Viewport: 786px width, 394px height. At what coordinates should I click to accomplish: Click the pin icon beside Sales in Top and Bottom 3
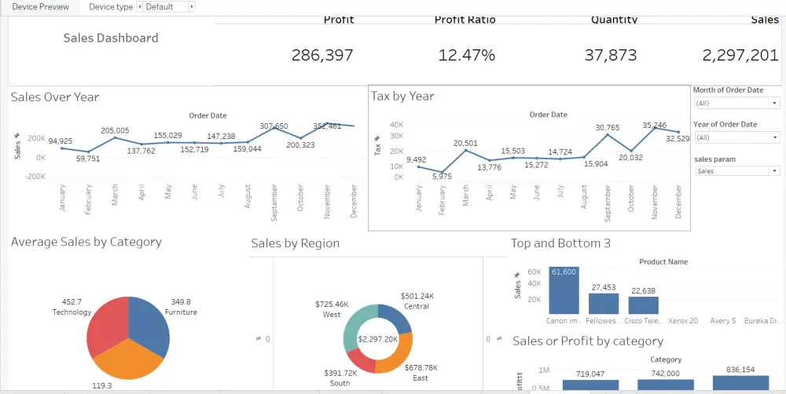tap(517, 275)
